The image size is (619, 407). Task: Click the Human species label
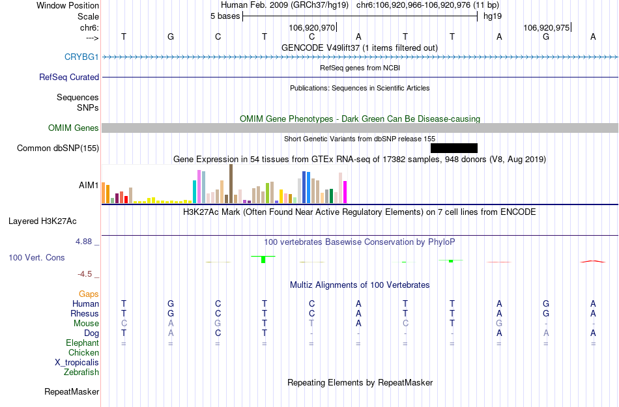[85, 303]
